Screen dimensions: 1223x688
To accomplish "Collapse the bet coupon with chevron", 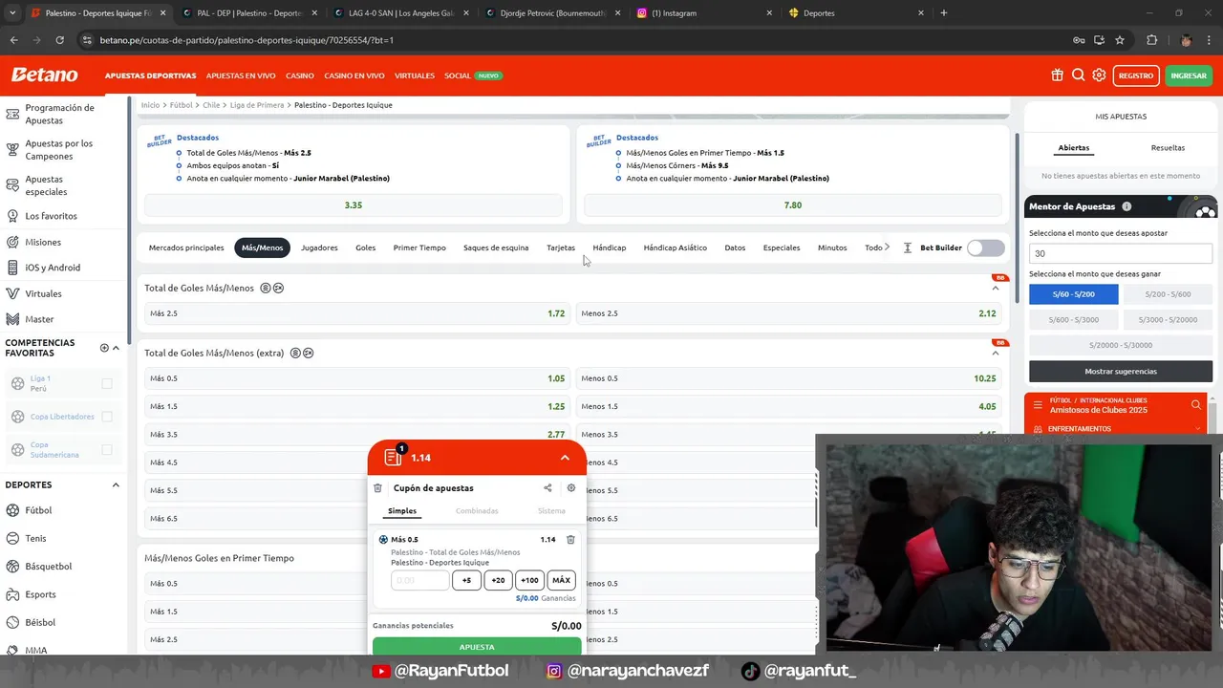I will coord(565,458).
